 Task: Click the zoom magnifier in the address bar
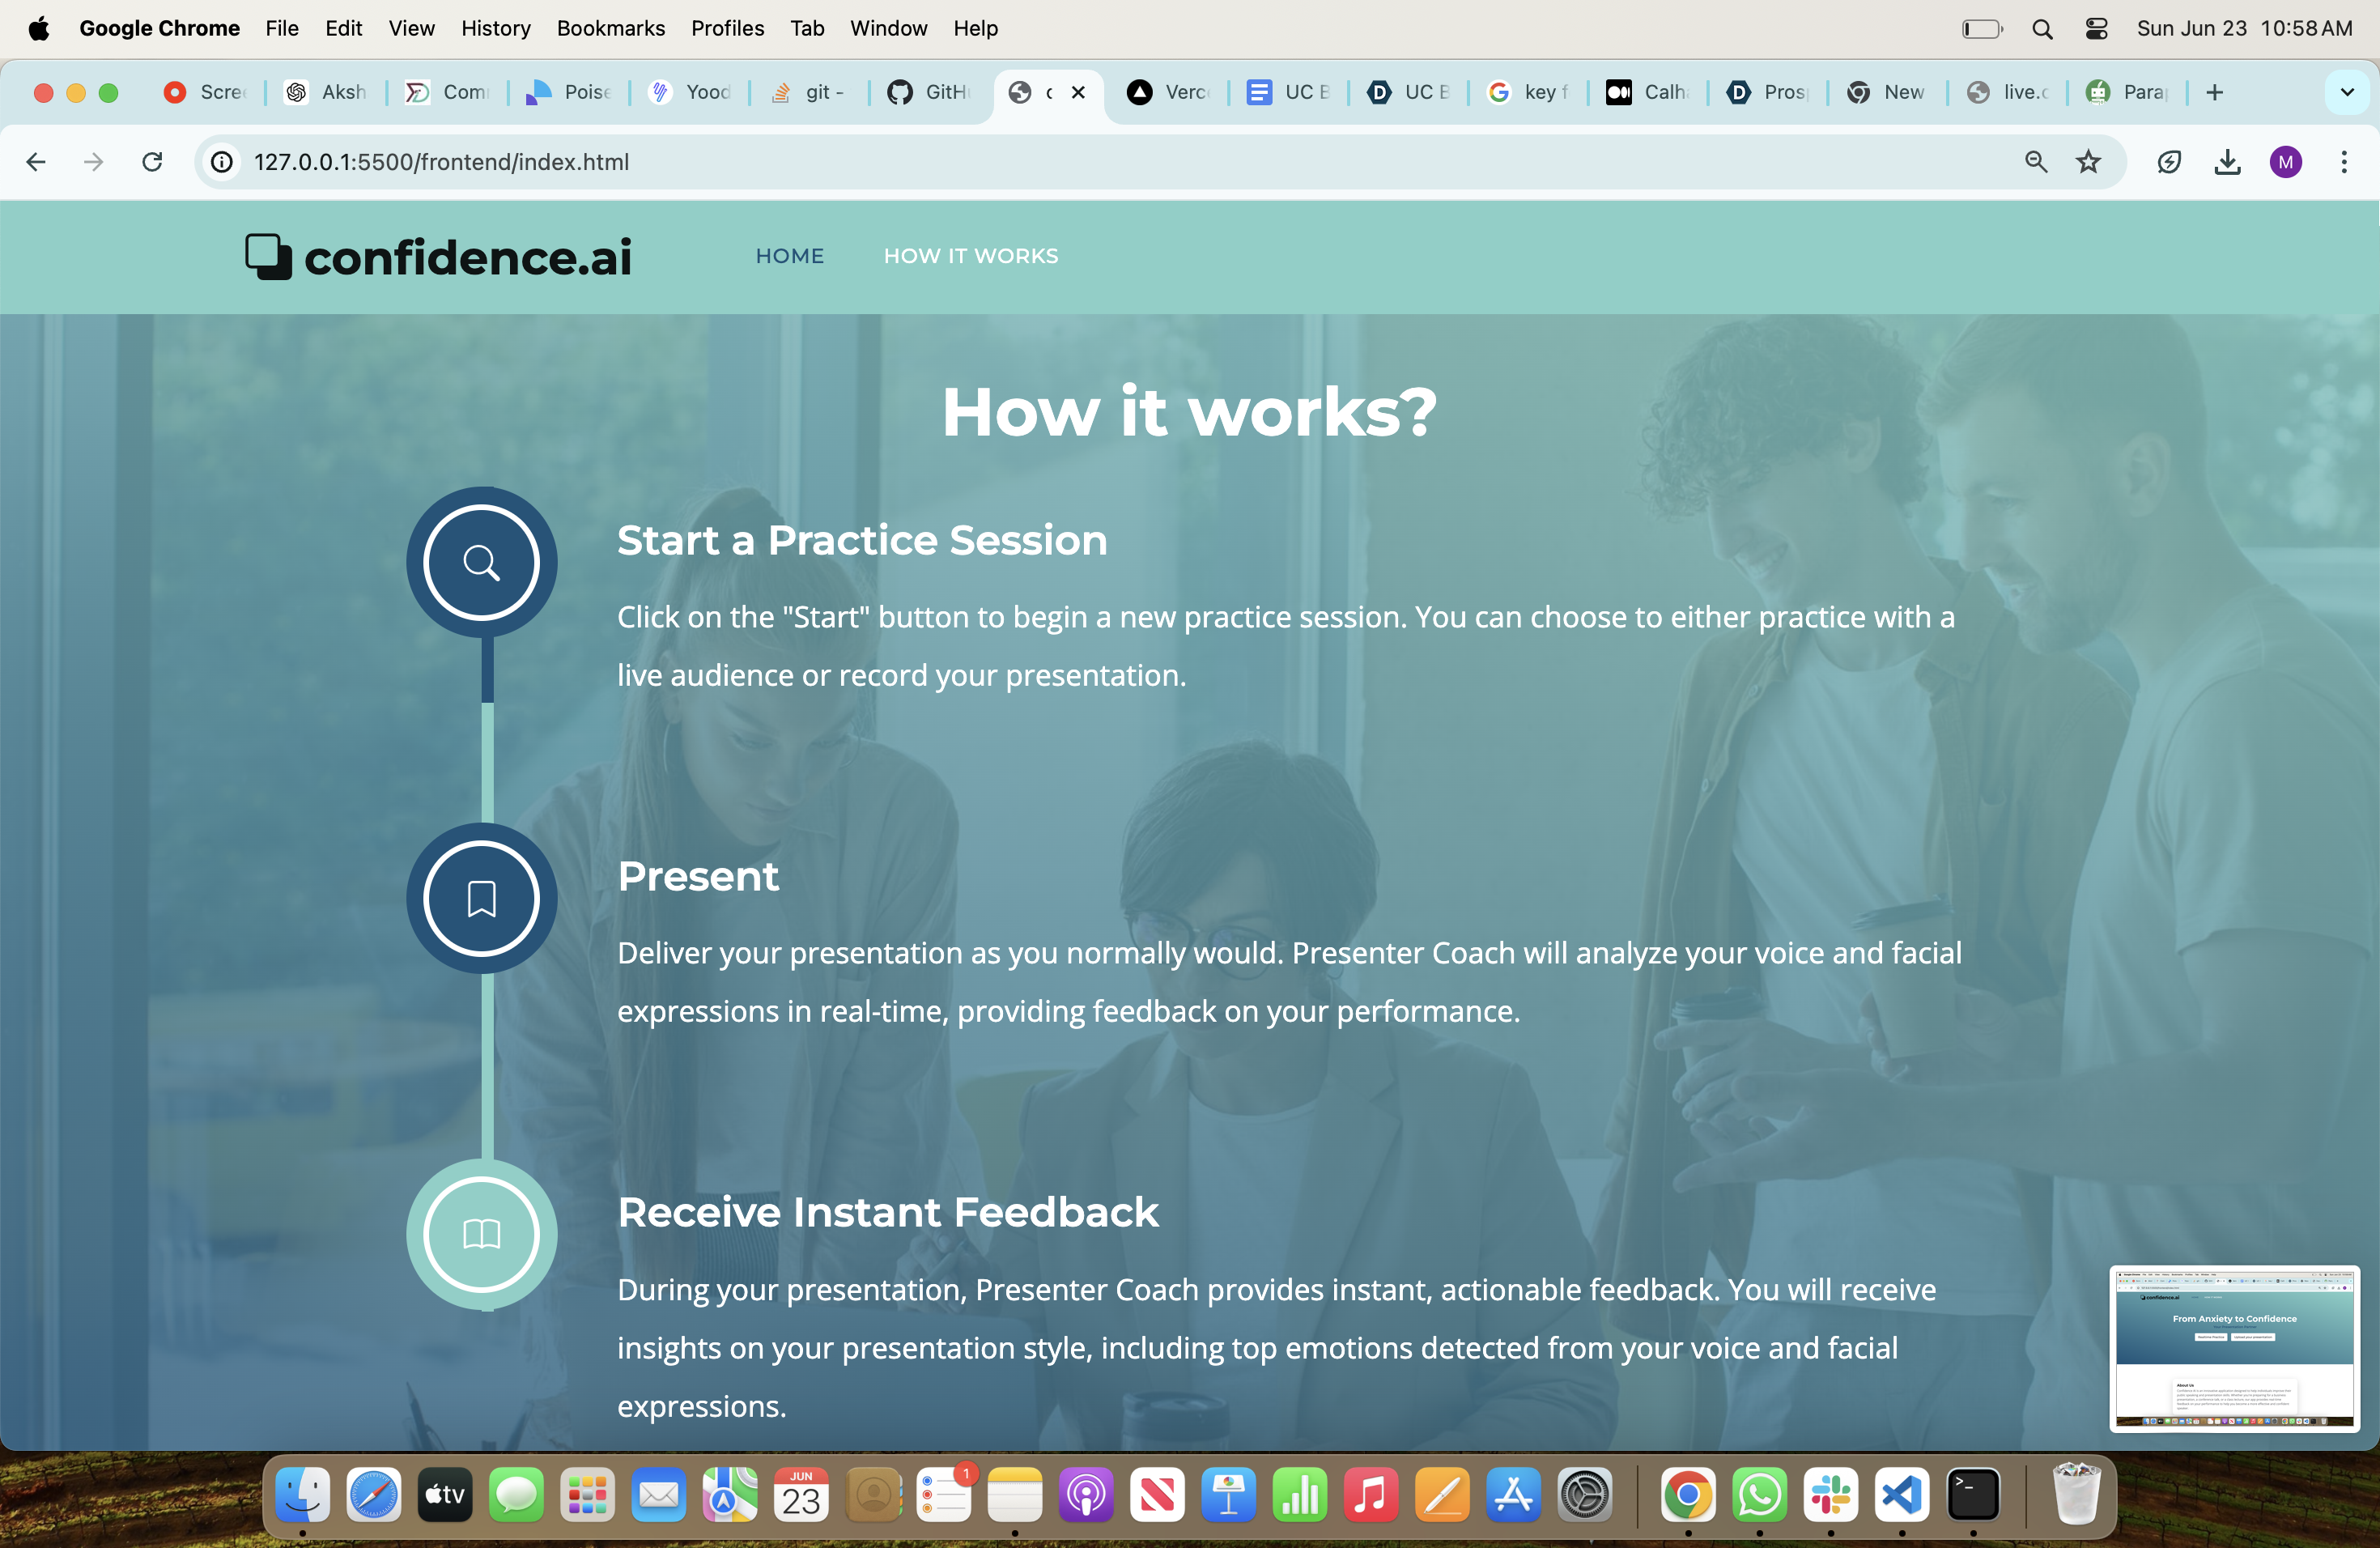(x=2035, y=162)
